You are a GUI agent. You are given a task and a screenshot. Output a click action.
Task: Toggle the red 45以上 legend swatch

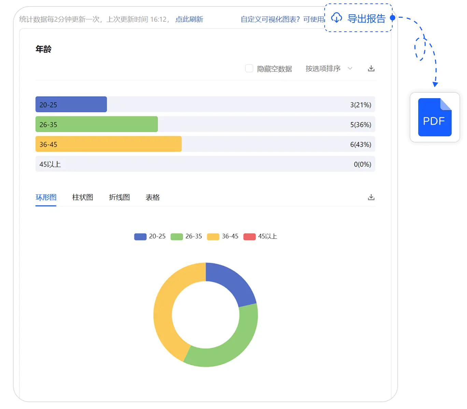point(250,237)
